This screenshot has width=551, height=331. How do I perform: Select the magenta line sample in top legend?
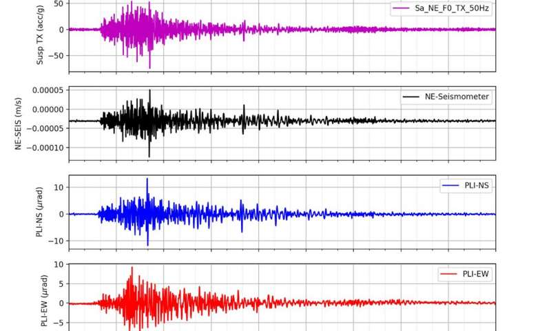coord(401,8)
